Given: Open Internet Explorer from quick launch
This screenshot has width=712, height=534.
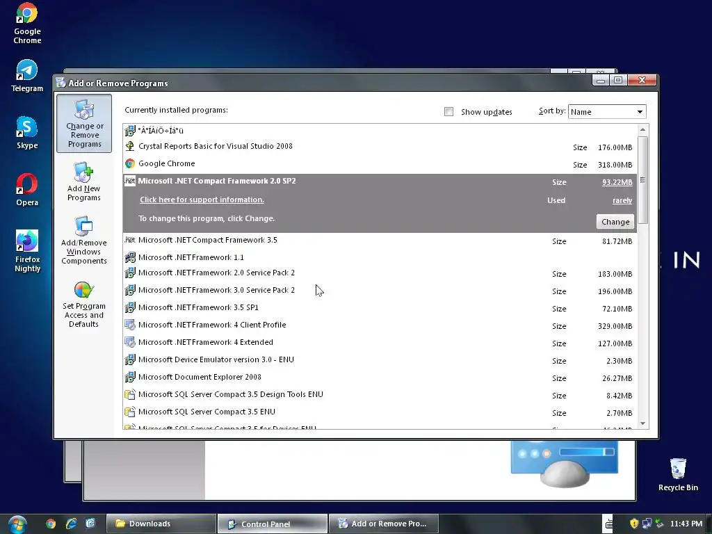Looking at the screenshot, I should 71,524.
